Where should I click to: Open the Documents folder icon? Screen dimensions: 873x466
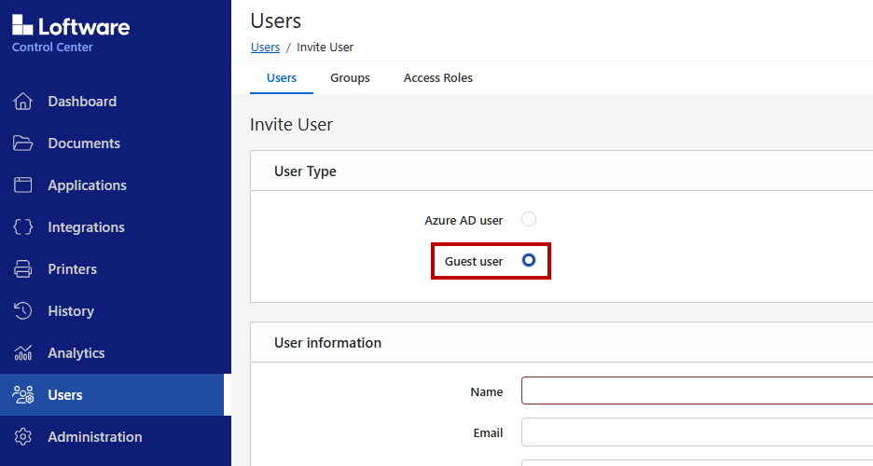[22, 143]
